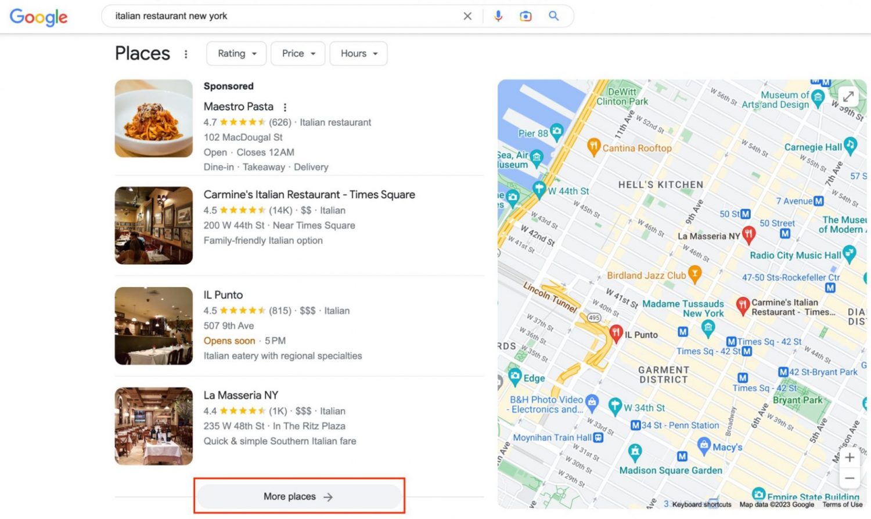
Task: Open the Price filter dropdown
Action: point(297,53)
